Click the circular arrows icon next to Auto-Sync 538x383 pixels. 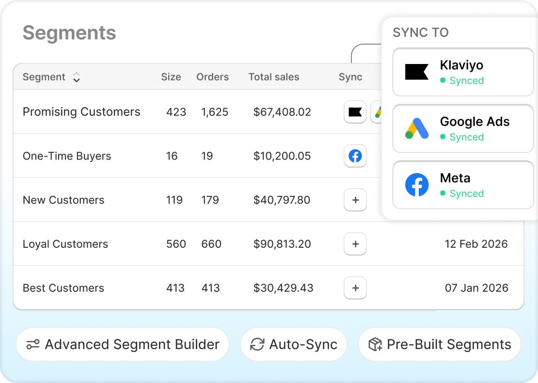coord(257,344)
